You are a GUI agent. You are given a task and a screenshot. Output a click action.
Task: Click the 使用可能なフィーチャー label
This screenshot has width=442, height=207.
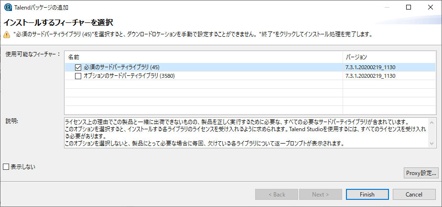click(x=32, y=54)
